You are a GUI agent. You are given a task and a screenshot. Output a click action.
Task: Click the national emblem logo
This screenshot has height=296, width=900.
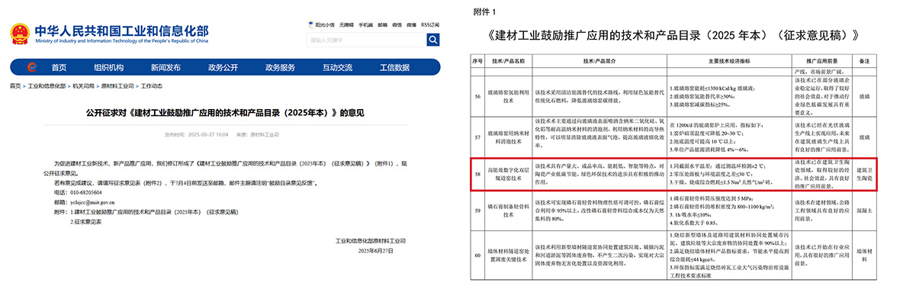coord(21,34)
